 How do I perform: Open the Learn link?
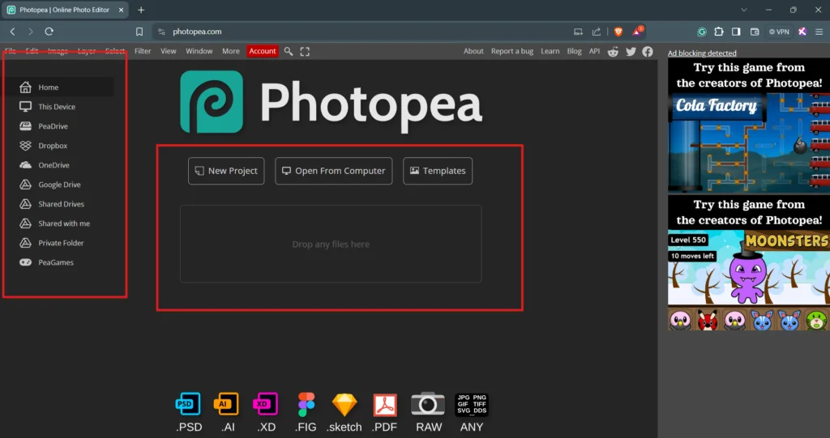click(550, 51)
